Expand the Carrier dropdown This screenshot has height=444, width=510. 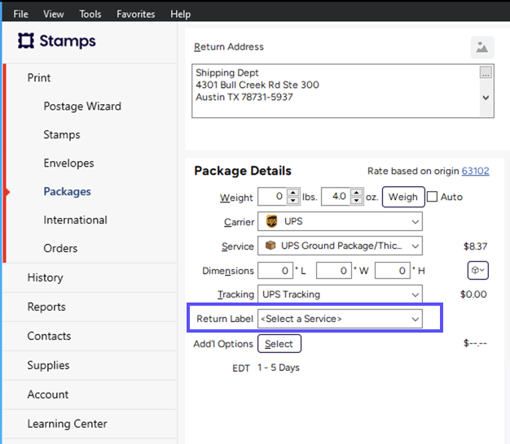415,222
